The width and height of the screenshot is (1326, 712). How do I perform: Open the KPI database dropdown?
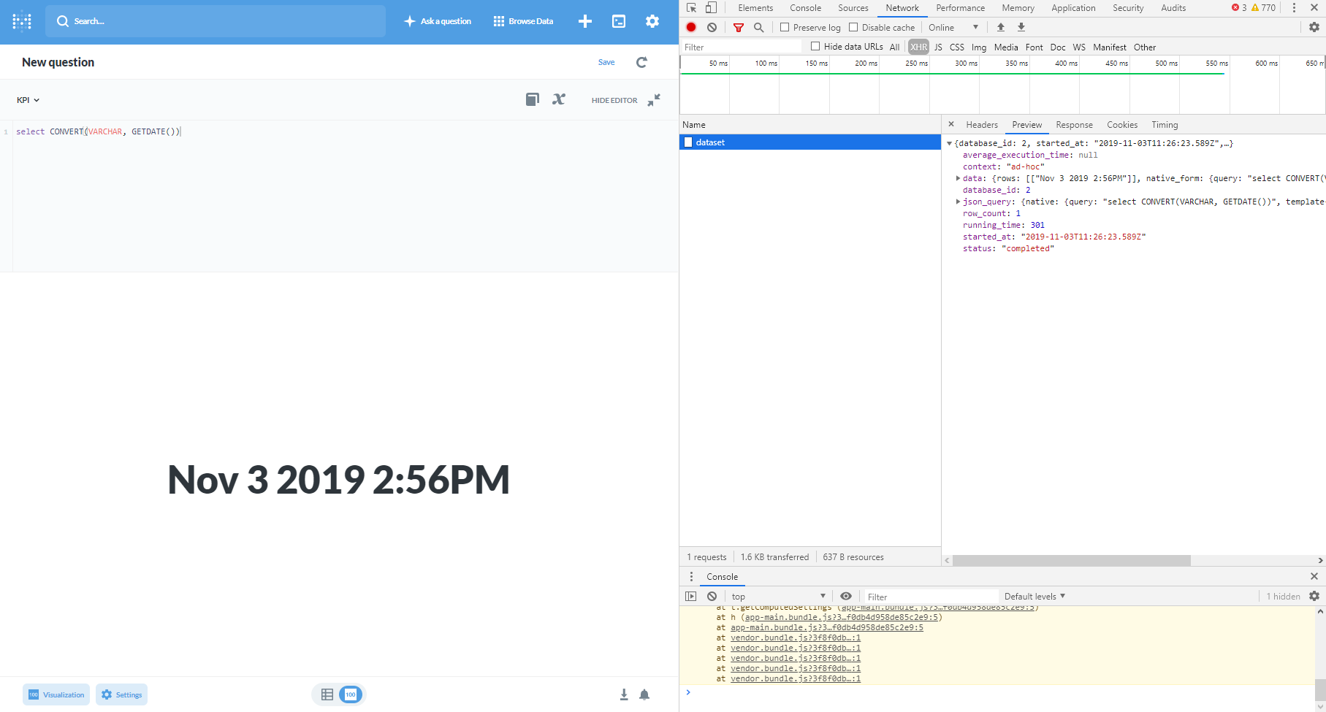coord(28,100)
